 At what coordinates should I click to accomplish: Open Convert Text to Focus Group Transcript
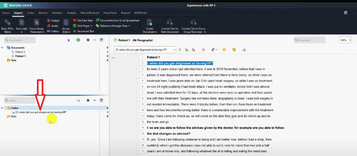pyautogui.click(x=193, y=26)
